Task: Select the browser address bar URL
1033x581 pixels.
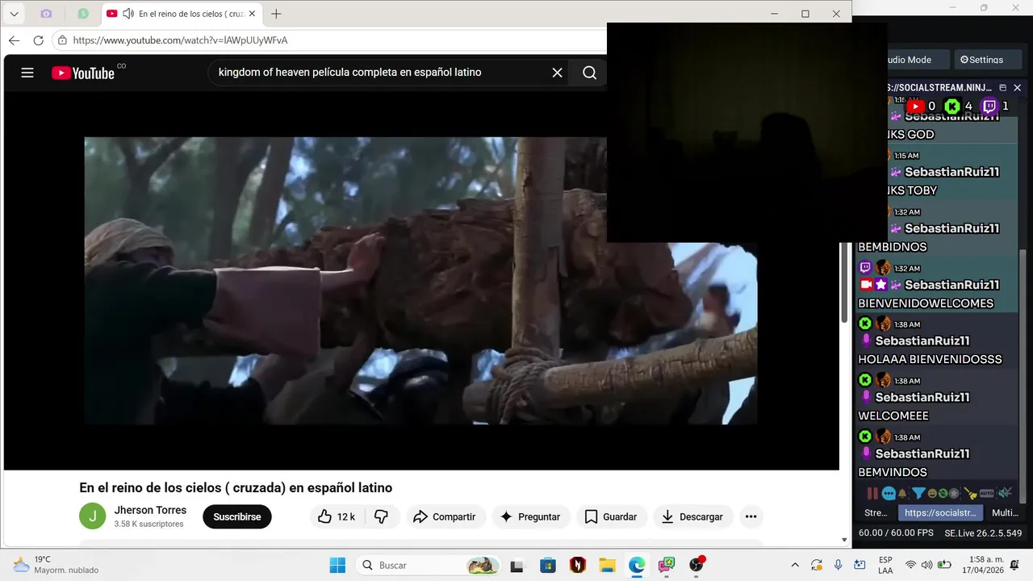Action: coord(180,40)
